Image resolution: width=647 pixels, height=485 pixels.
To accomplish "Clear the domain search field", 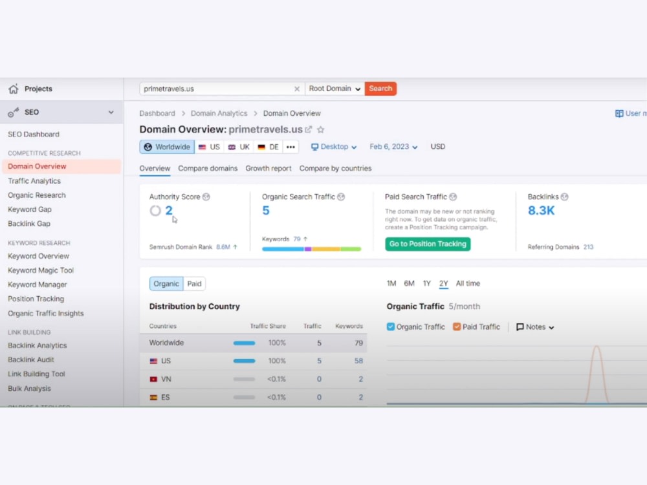I will tap(297, 89).
